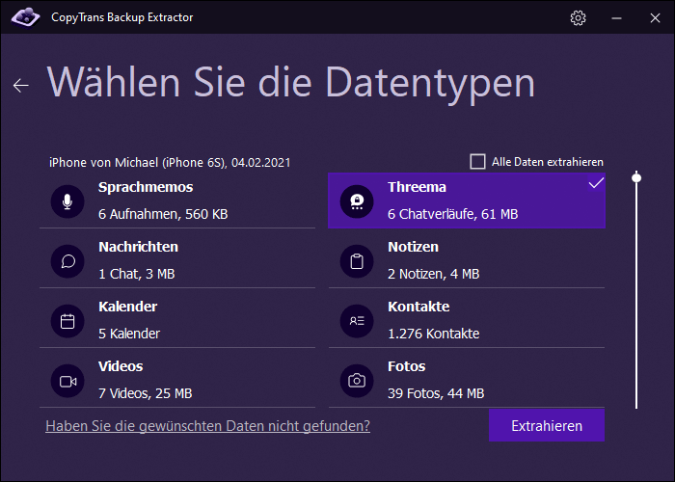Minimize the CopyTrans Backup Extractor window
The image size is (675, 482).
click(x=616, y=17)
